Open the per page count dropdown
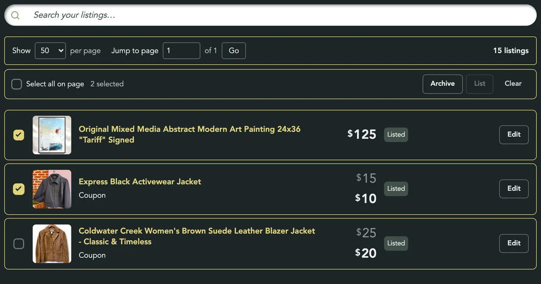The width and height of the screenshot is (541, 284). pos(50,51)
